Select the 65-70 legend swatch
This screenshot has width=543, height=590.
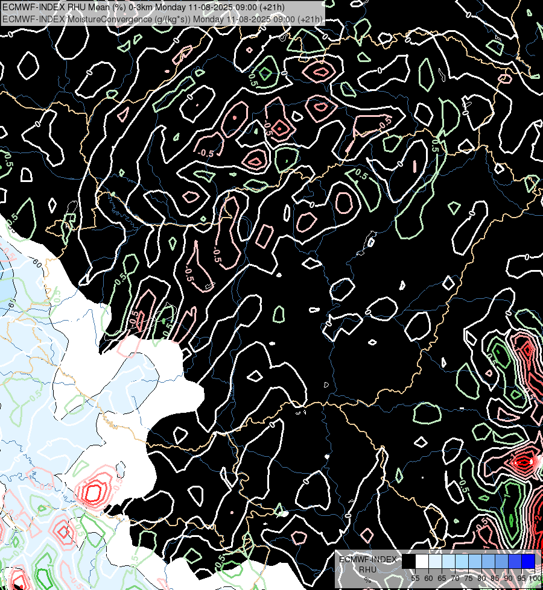pyautogui.click(x=448, y=561)
